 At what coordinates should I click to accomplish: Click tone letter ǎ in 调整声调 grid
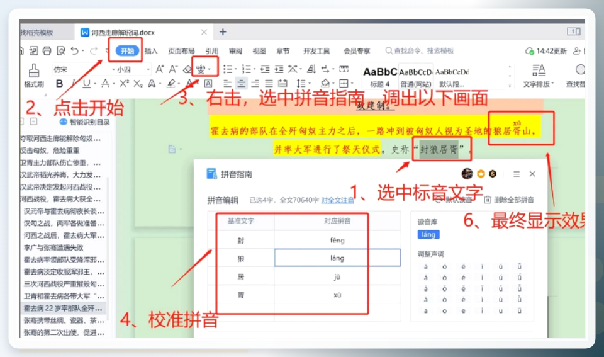tap(426, 288)
